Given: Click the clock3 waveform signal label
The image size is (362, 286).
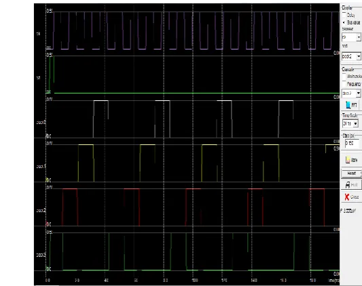Looking at the screenshot, I should click(41, 255).
